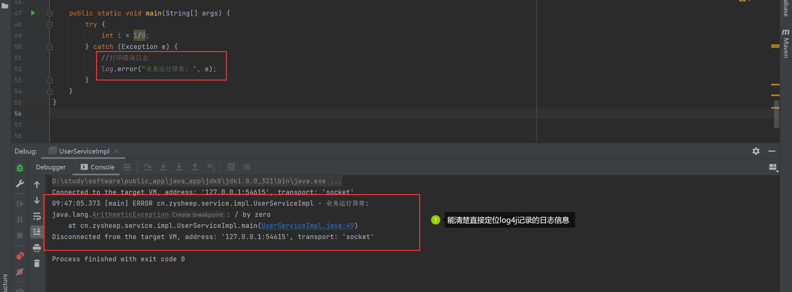Open Debug panel settings gear
792x292 pixels.
pyautogui.click(x=756, y=151)
